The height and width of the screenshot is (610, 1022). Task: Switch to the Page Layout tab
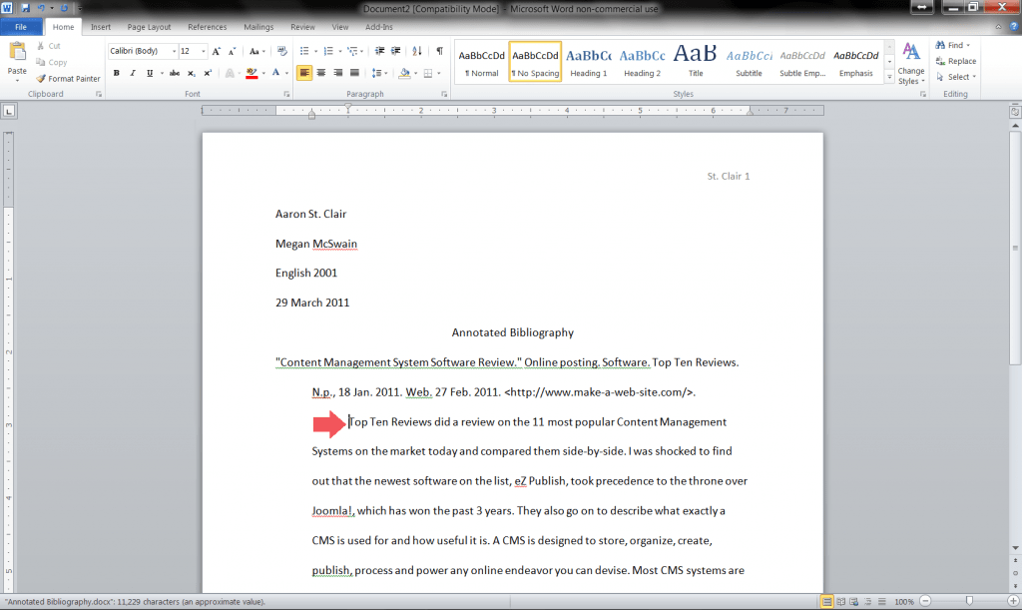pyautogui.click(x=149, y=27)
